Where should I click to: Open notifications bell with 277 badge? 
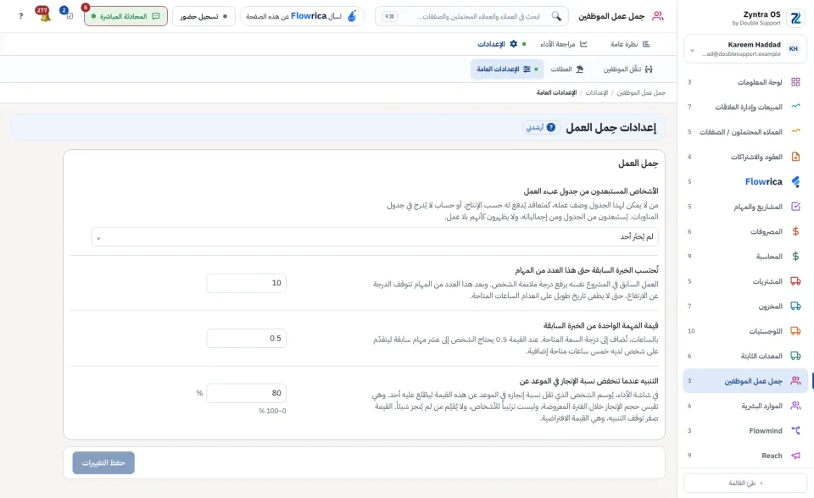(x=43, y=14)
